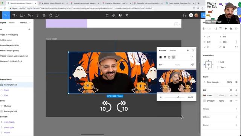Select the Rectangle shape tool

21,15
